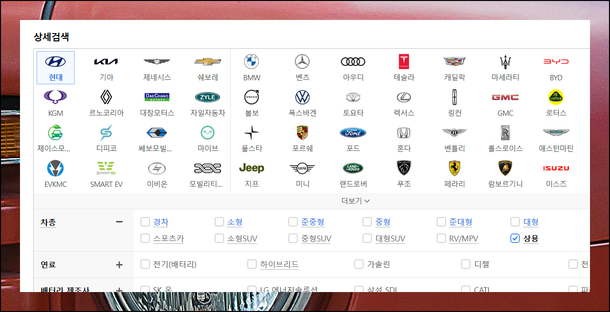Select the Tesla (테슬라) red logo
610x312 pixels.
(404, 61)
